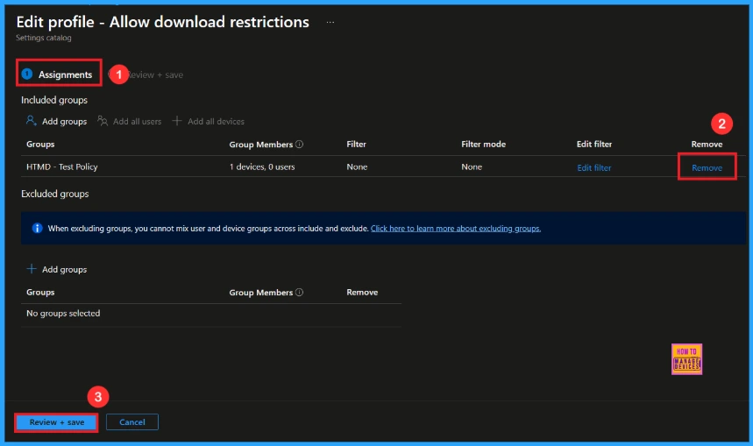Click the 'No groups selected' text
The width and height of the screenshot is (753, 446).
63,313
